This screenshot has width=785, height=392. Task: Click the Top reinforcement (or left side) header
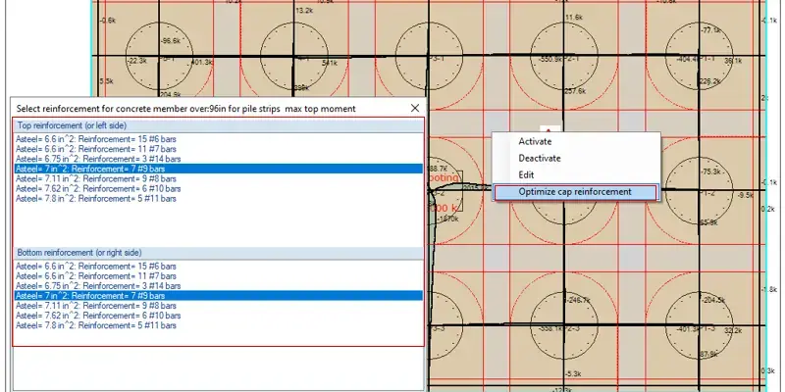click(218, 125)
